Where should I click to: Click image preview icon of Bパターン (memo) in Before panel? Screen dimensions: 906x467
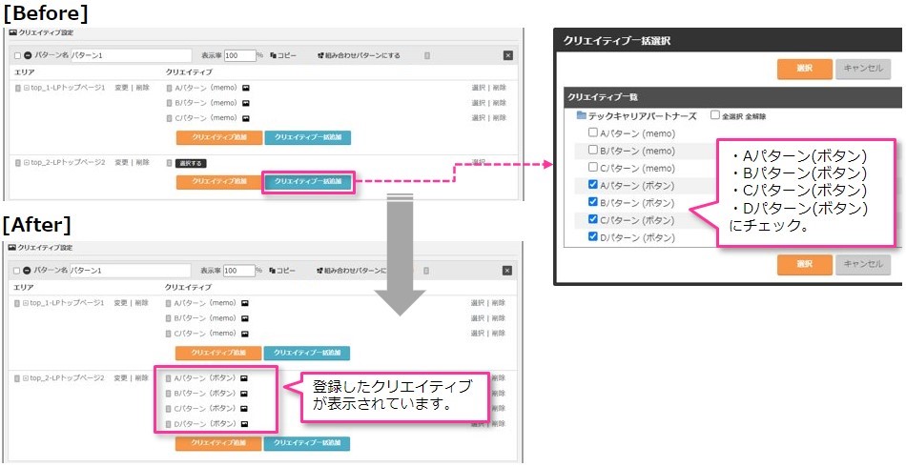[x=245, y=103]
